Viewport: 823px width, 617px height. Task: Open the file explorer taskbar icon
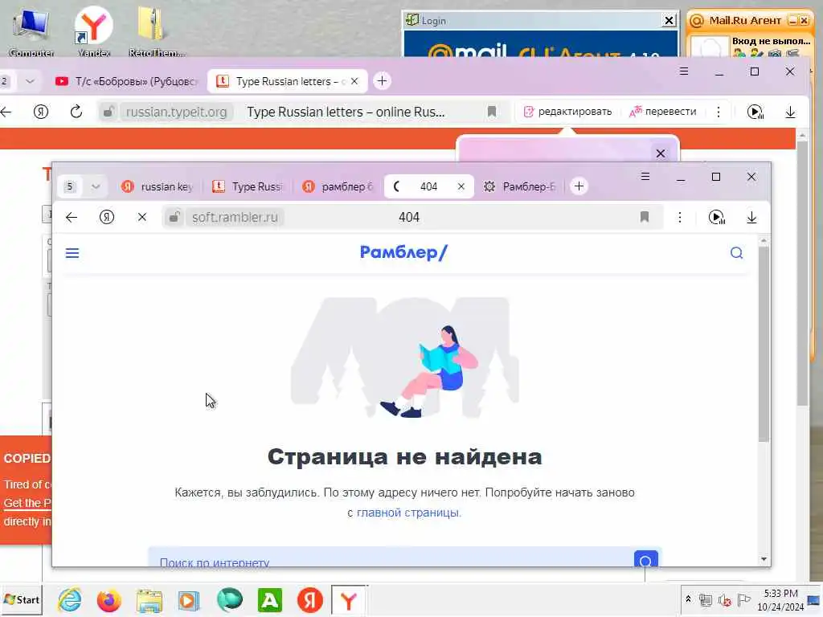[149, 600]
